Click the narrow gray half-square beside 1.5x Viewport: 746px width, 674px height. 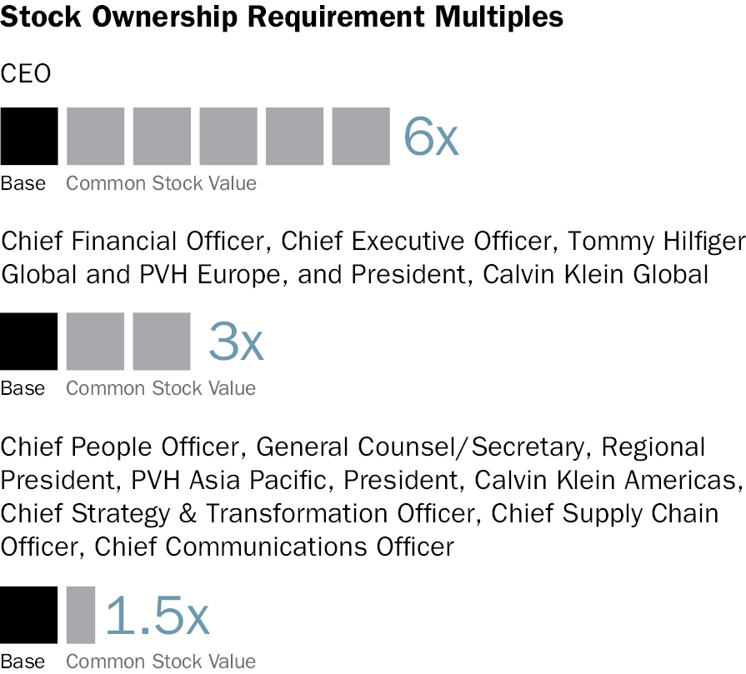[81, 615]
